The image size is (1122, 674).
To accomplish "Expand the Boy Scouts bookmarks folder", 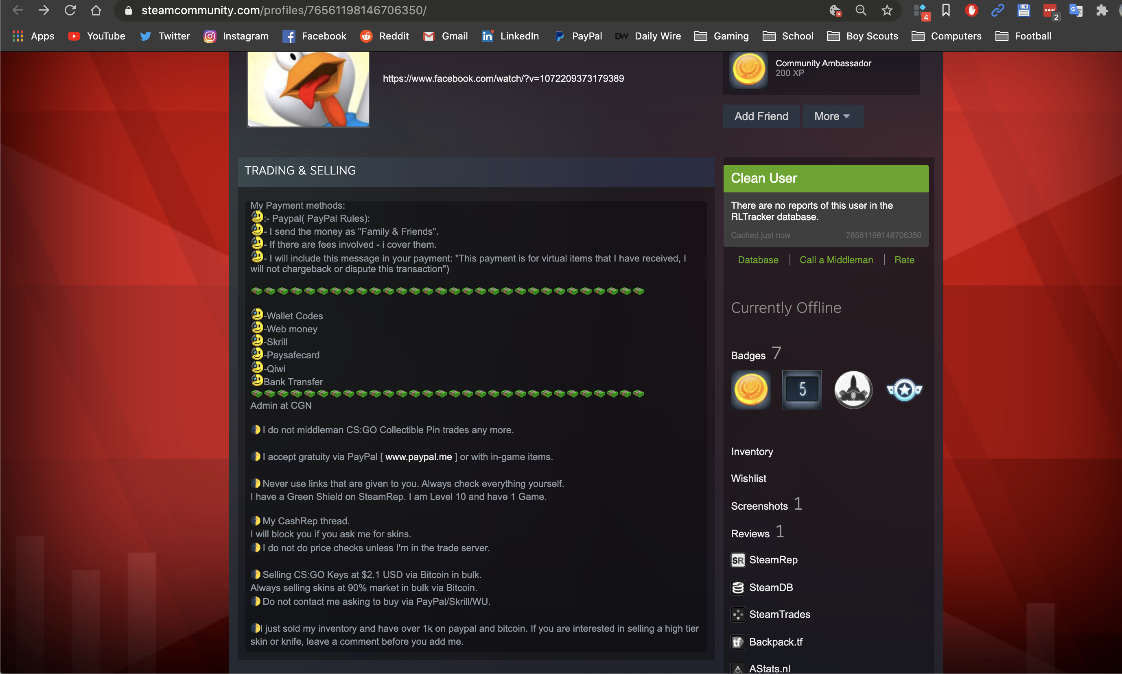I will coord(862,36).
